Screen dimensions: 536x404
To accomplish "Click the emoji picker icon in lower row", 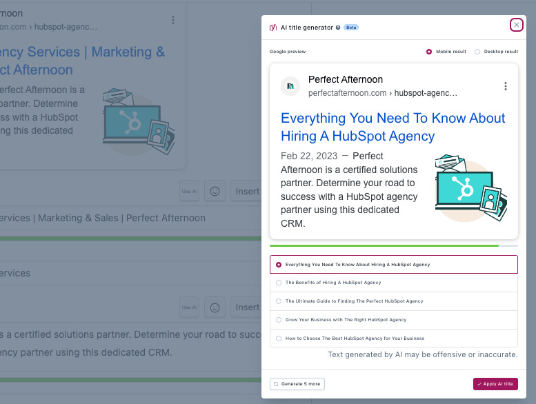I will tap(215, 307).
